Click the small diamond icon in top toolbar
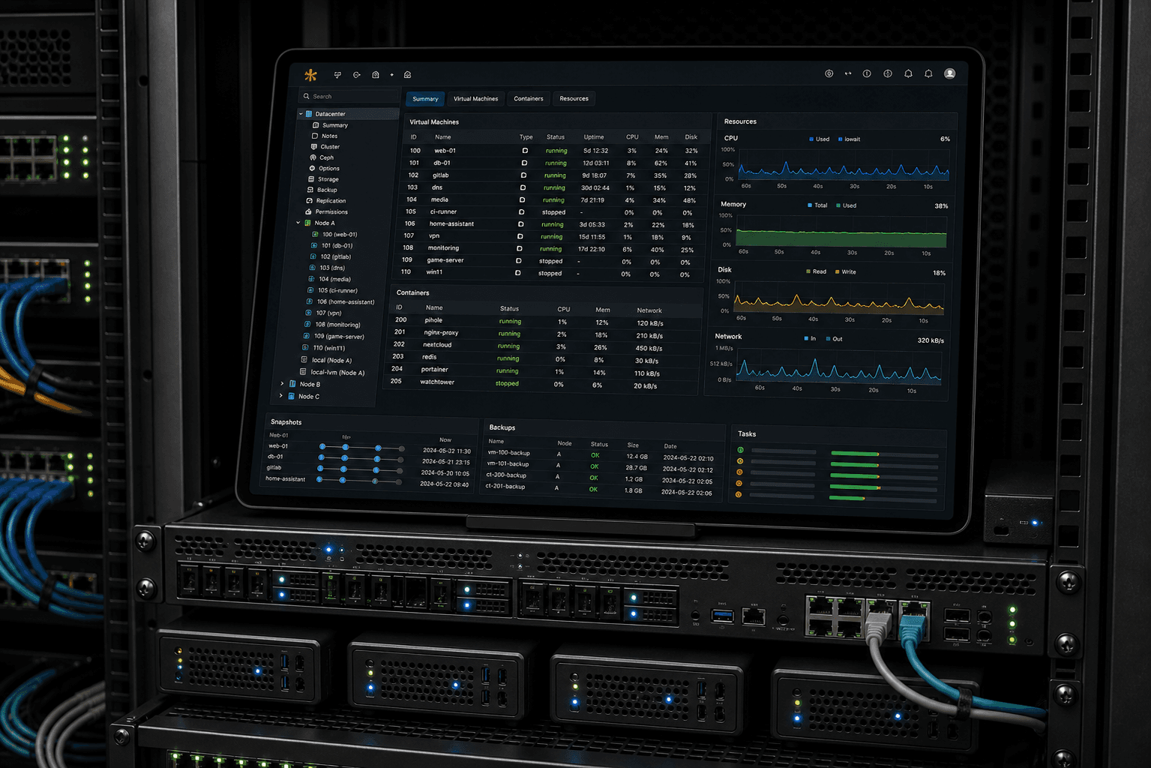 tap(391, 75)
